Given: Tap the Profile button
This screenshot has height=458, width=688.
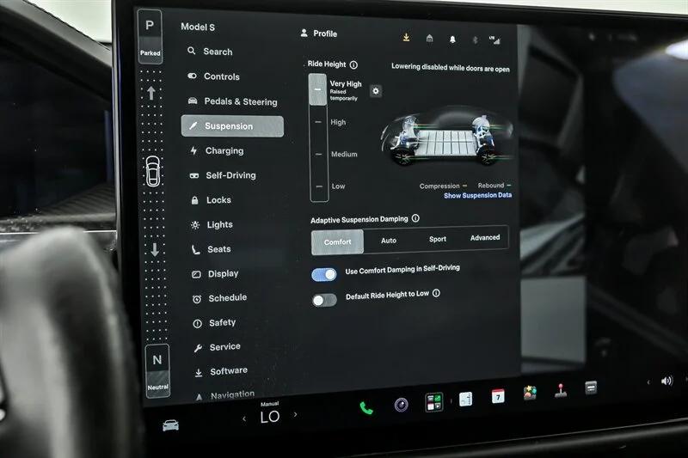Looking at the screenshot, I should tap(319, 34).
